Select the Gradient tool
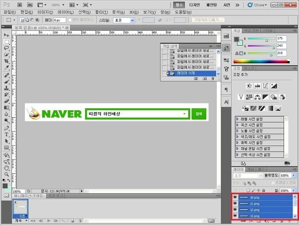299x225 pixels. click(6, 107)
